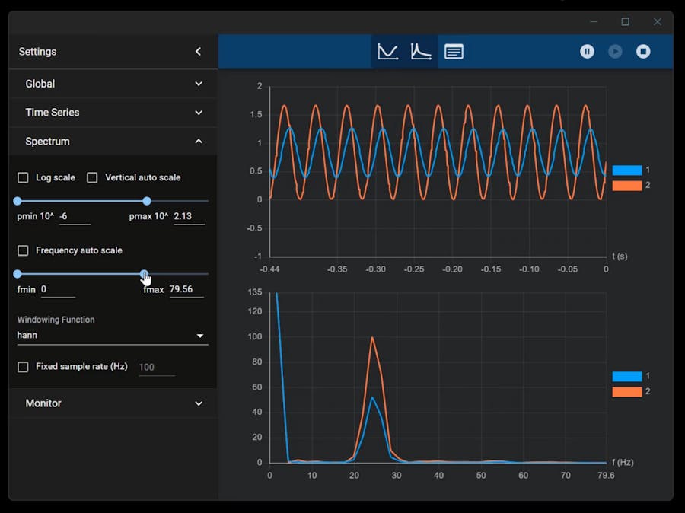
Task: Turn on Frequency auto scale
Action: 23,250
